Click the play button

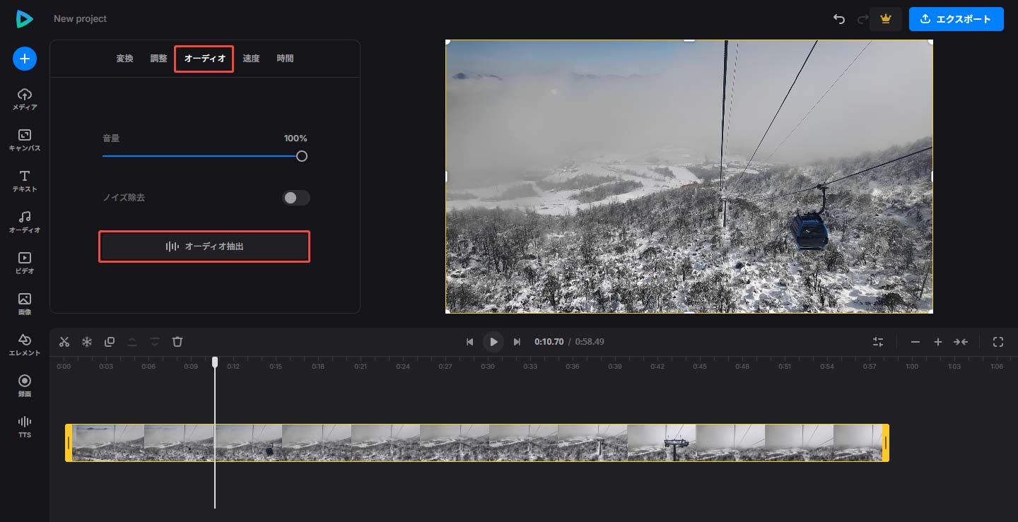pos(493,342)
